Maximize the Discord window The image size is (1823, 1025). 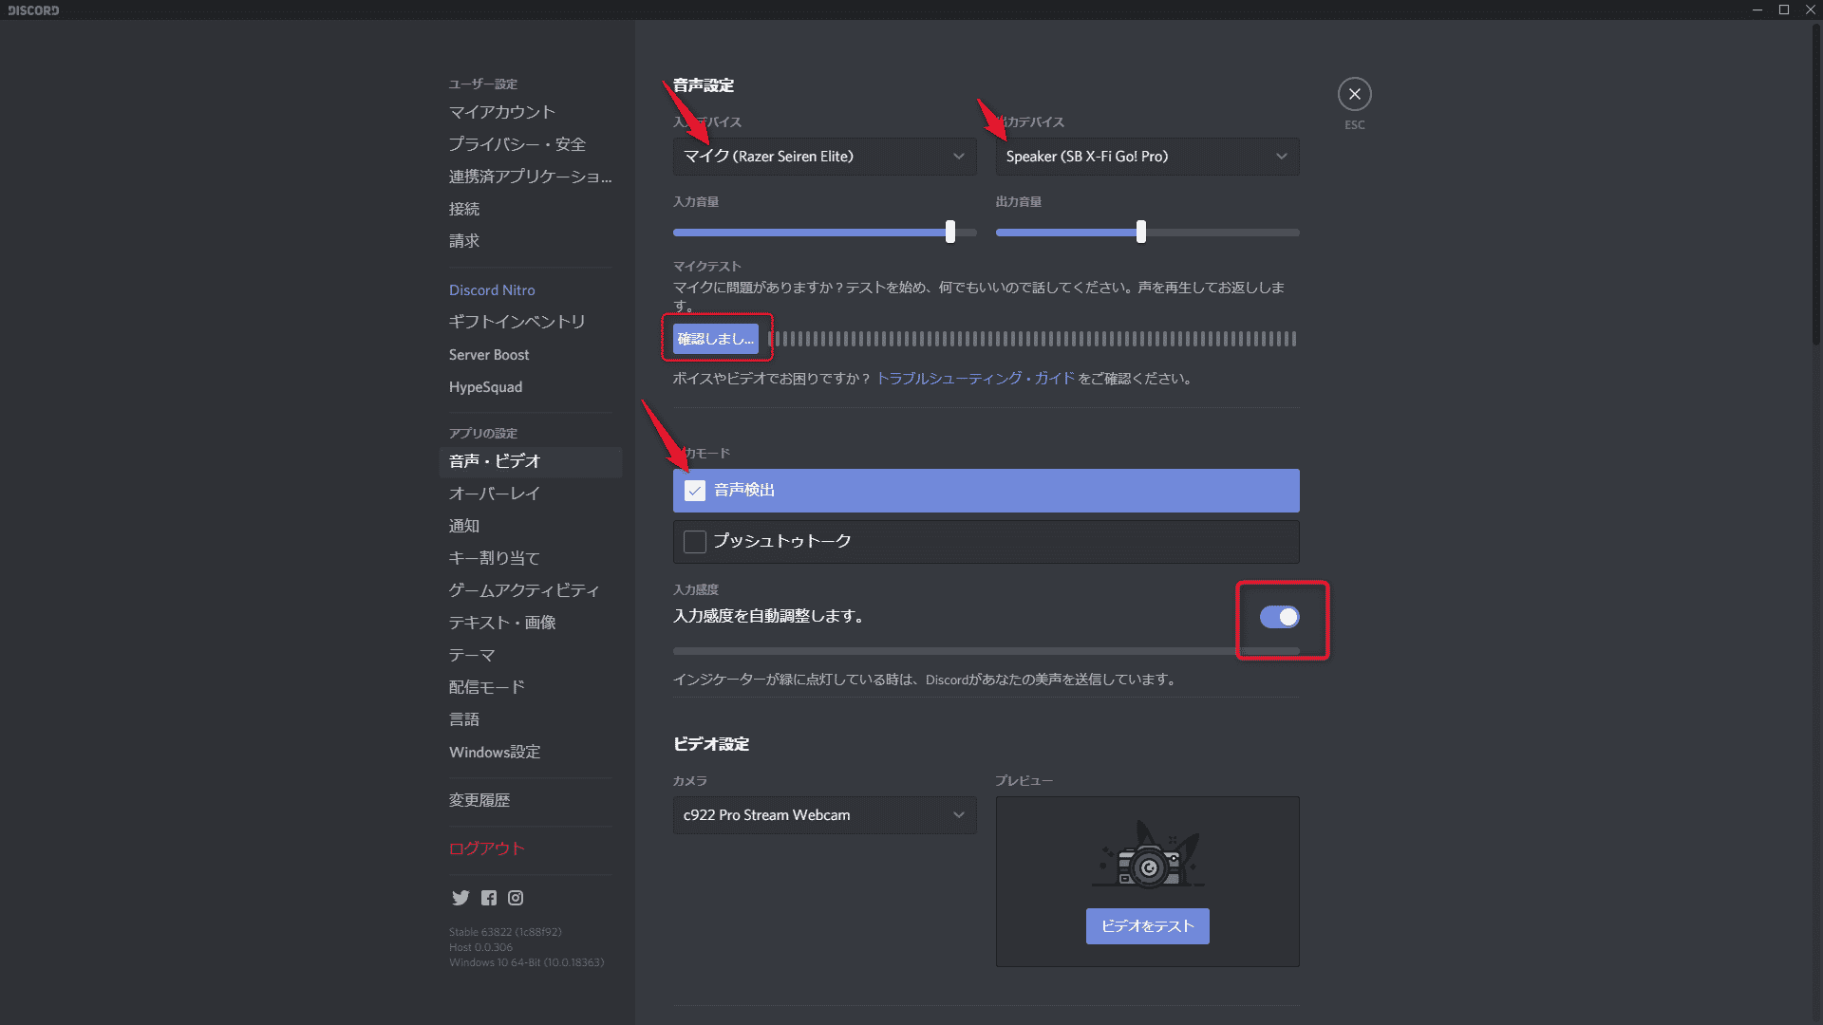(1784, 9)
